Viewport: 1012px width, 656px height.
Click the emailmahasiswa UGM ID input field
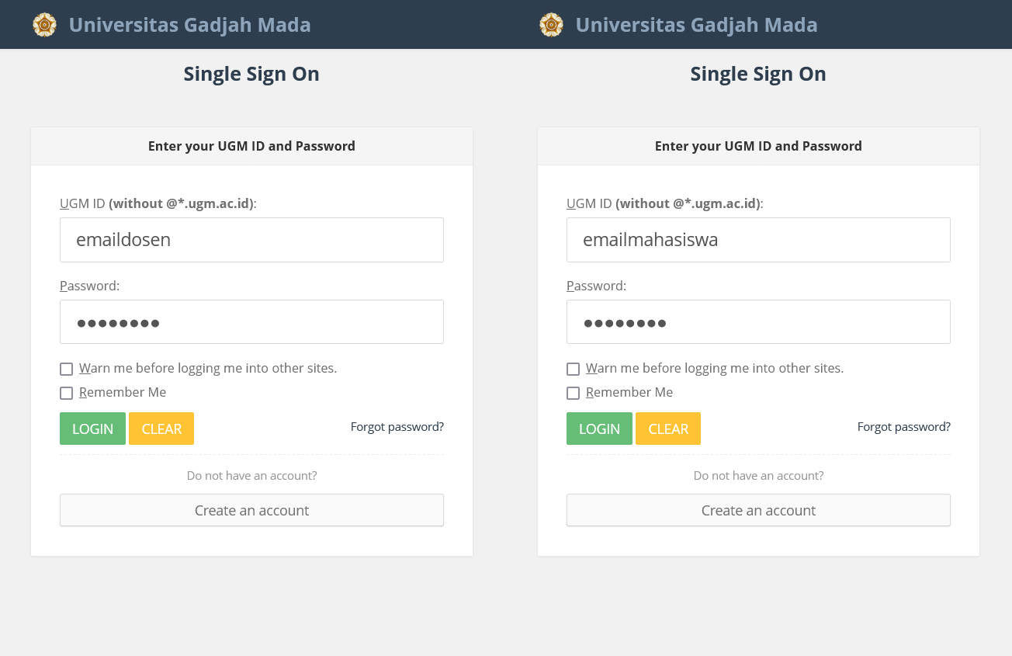click(x=758, y=239)
